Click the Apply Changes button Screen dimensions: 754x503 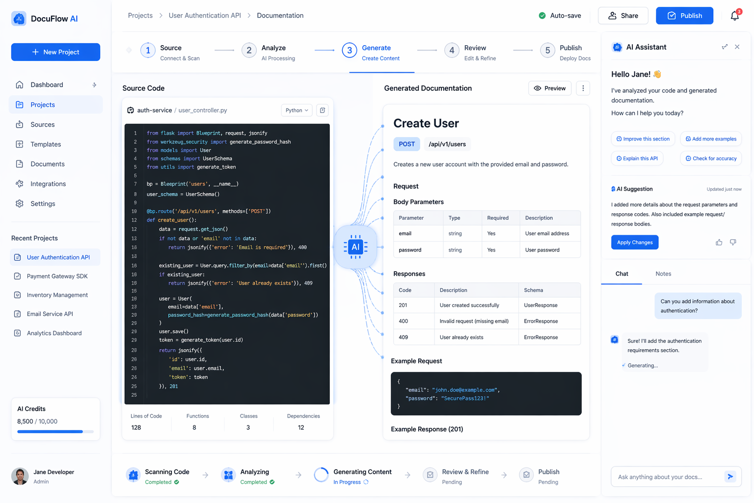click(634, 242)
